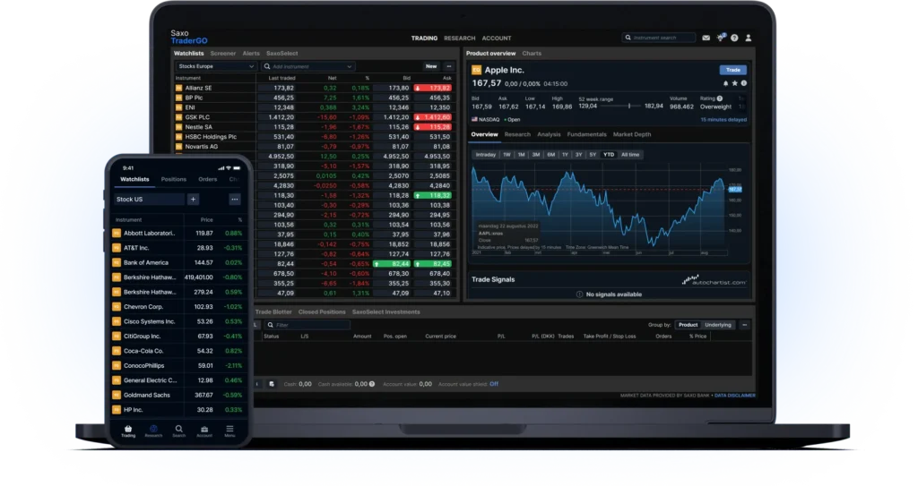Open the Market Depth tab
This screenshot has width=918, height=486.
tap(632, 134)
